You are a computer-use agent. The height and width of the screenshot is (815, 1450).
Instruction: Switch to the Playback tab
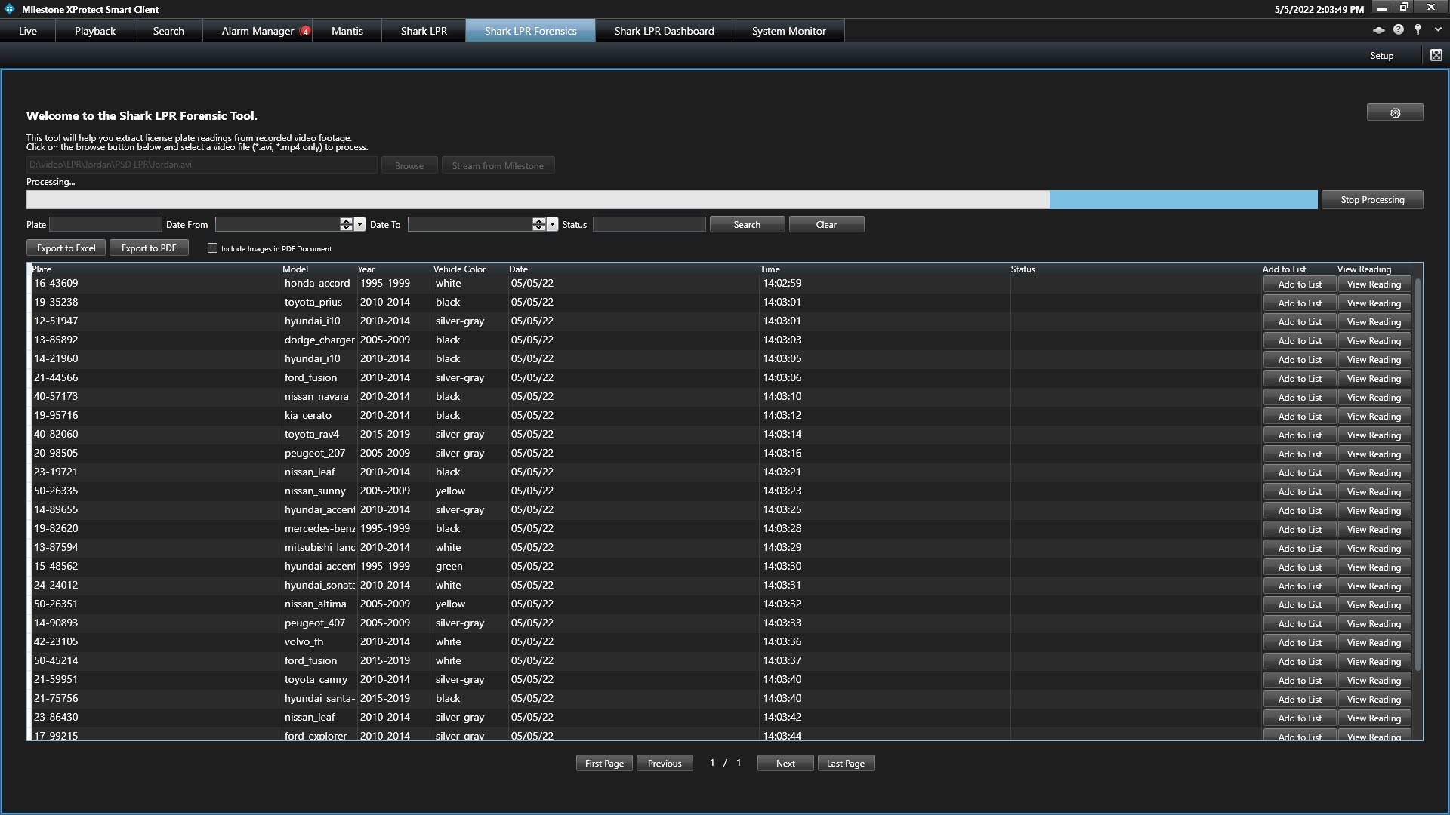(95, 31)
